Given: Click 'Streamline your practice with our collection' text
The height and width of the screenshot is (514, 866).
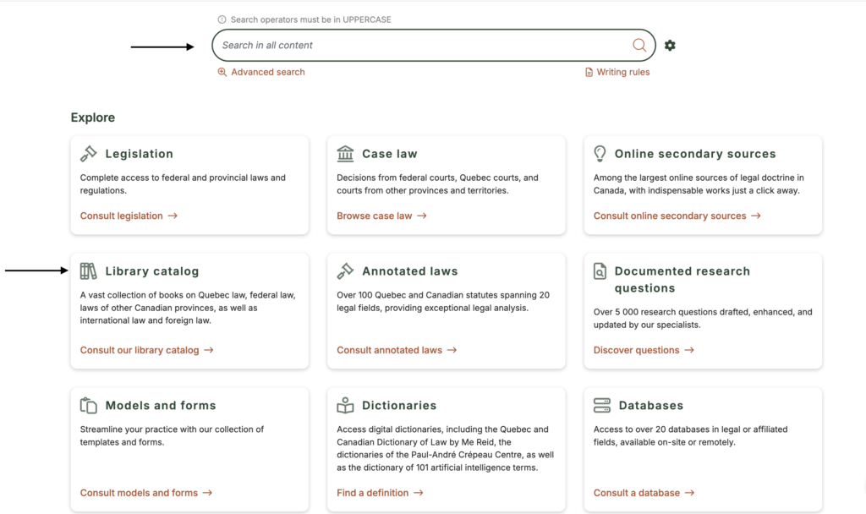Looking at the screenshot, I should click(x=172, y=435).
